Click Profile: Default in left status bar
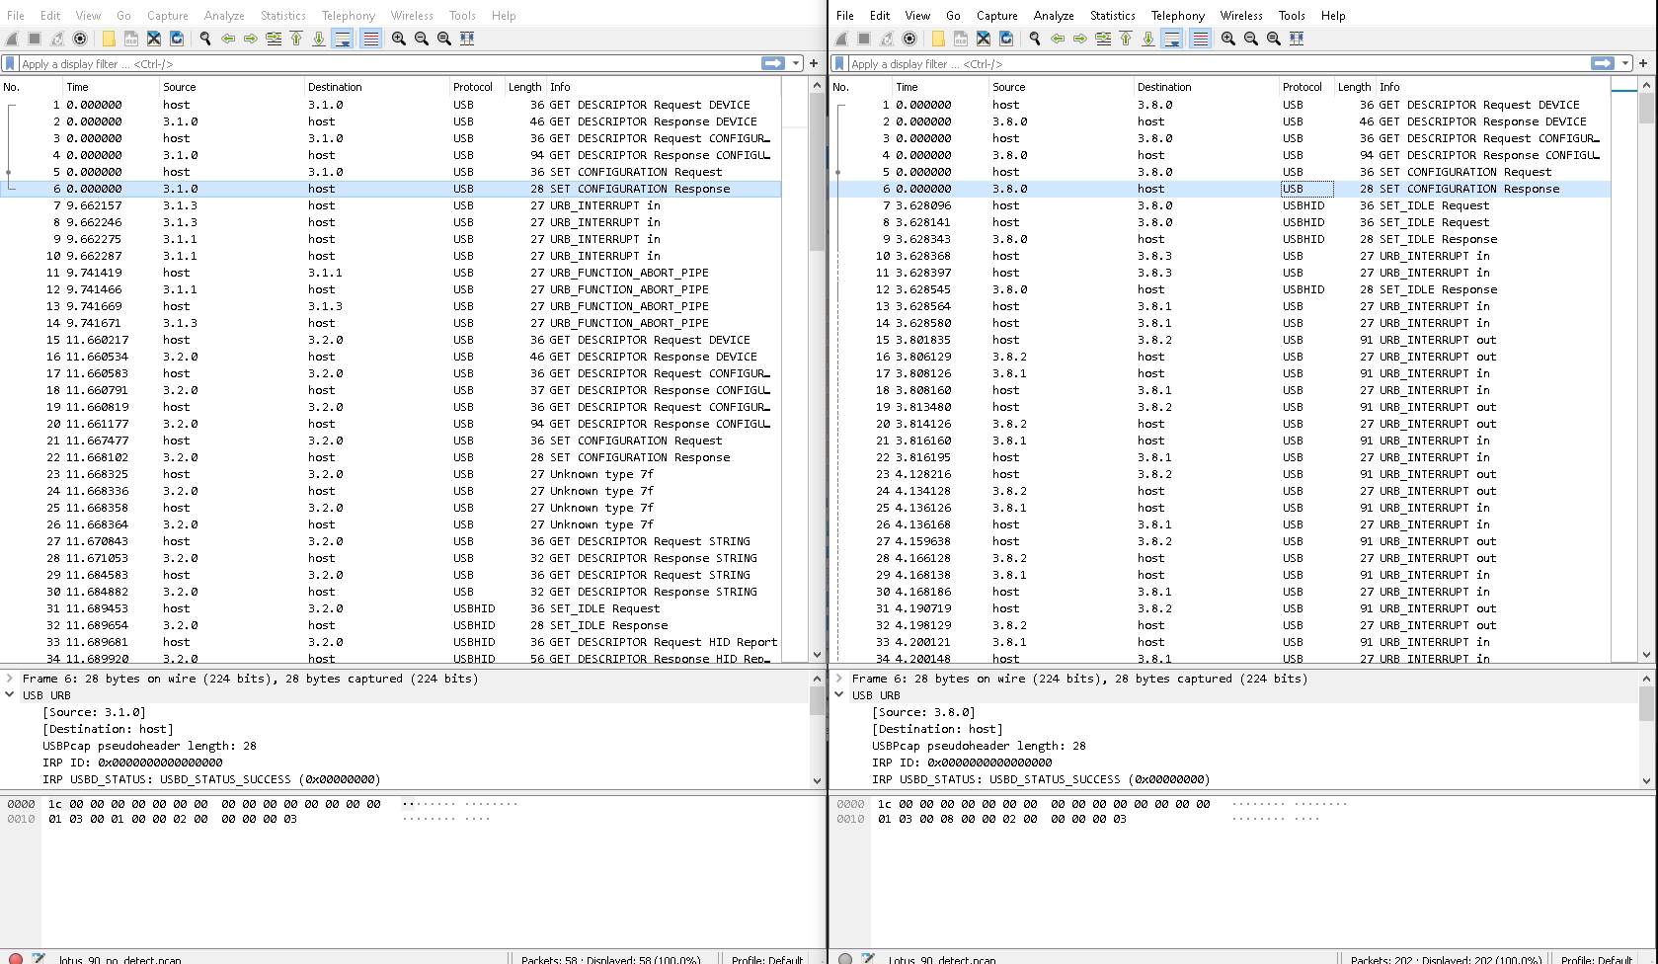Viewport: 1658px width, 964px height. 766,959
